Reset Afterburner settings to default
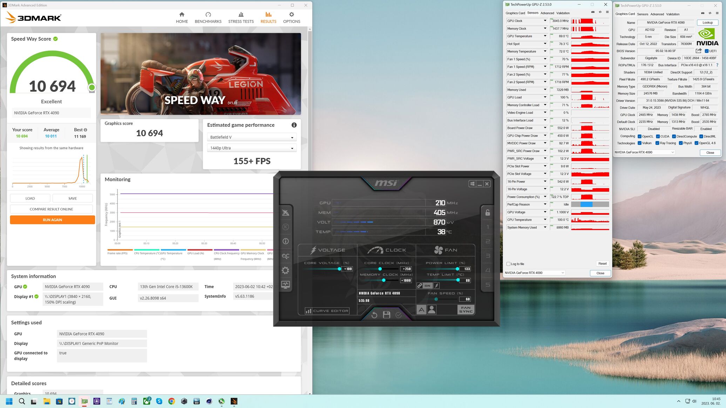The image size is (726, 408). pyautogui.click(x=374, y=315)
